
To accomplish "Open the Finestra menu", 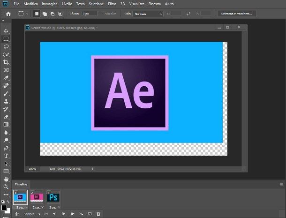I will coord(155,4).
